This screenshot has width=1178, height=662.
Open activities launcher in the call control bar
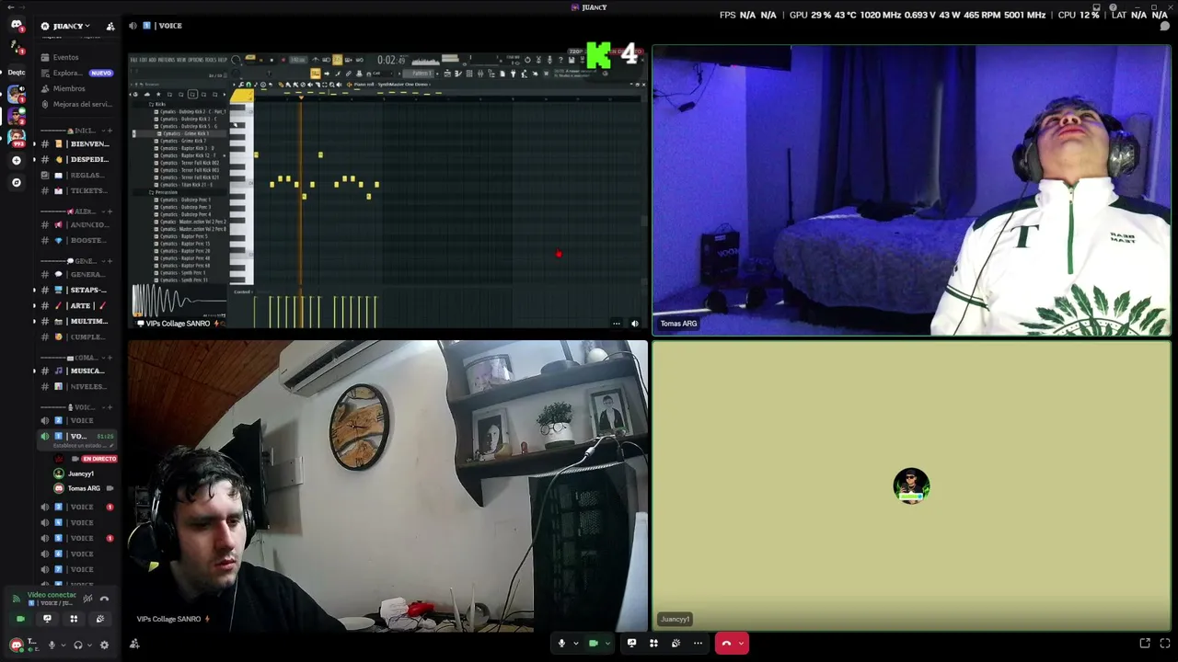click(653, 644)
